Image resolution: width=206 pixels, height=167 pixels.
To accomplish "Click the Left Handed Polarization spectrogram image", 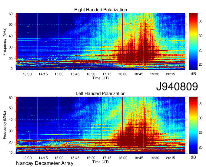I will (x=101, y=125).
